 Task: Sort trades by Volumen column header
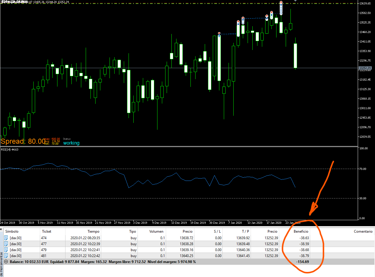click(x=156, y=231)
